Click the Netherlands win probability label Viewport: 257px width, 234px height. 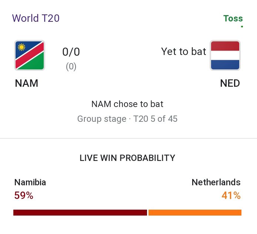coord(216,182)
